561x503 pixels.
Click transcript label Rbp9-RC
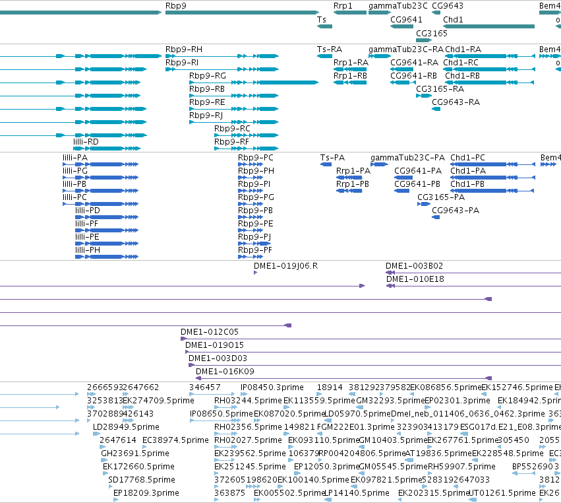click(x=232, y=128)
